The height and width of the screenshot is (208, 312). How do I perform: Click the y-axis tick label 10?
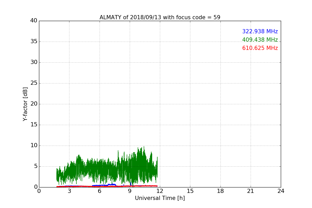point(34,146)
